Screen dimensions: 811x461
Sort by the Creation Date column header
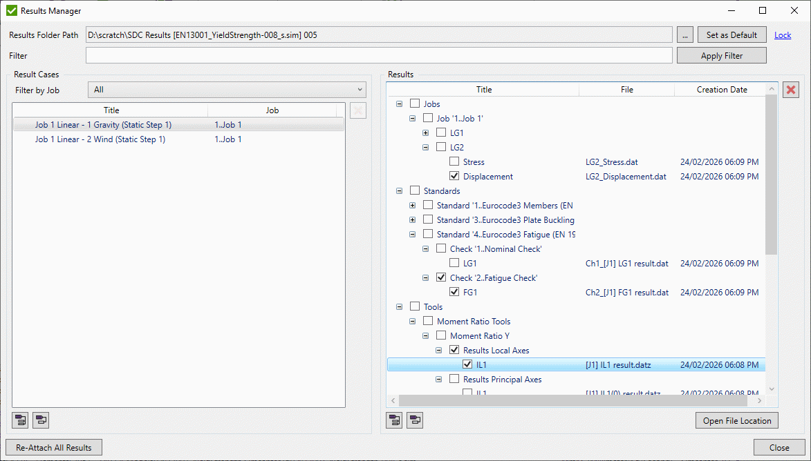coord(722,89)
